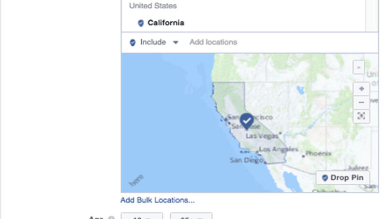Open the maximum age dropdown

(x=191, y=216)
